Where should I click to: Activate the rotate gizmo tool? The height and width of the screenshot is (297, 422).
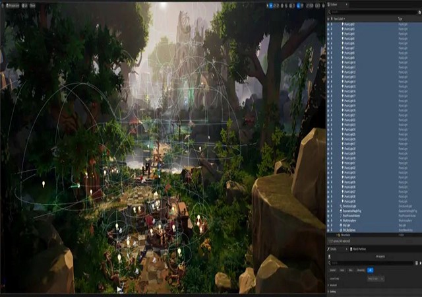tap(275, 6)
